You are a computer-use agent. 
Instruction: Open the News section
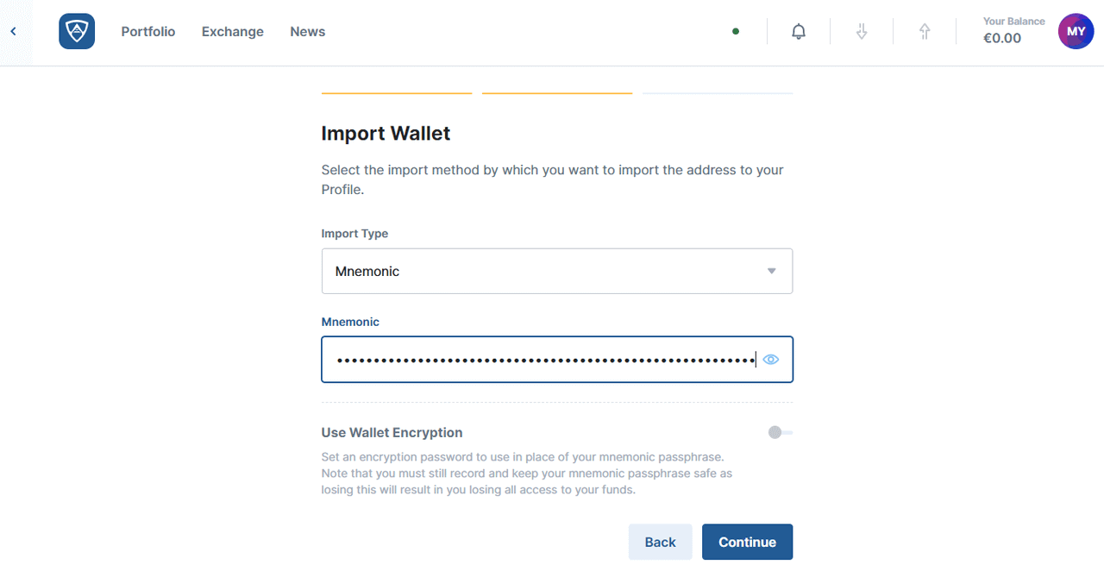pos(308,32)
